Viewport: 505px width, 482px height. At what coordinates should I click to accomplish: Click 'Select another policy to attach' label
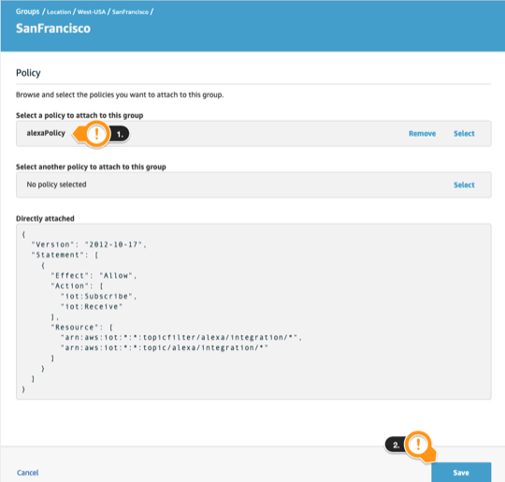pos(91,167)
